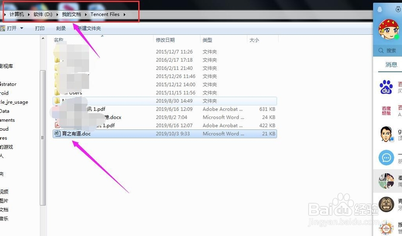Select the folder dated 2015/12/7 11:26
The height and width of the screenshot is (236, 402).
(x=164, y=51)
